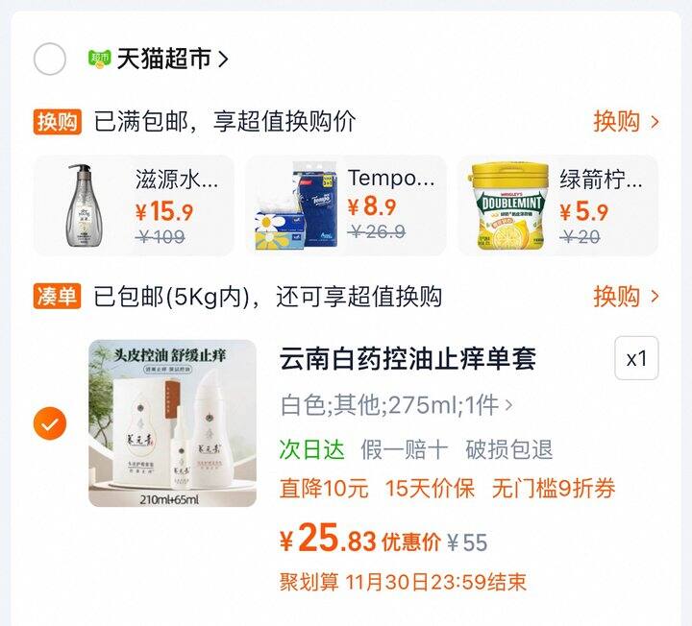Tap the orange 凑单 badge icon

(x=58, y=296)
